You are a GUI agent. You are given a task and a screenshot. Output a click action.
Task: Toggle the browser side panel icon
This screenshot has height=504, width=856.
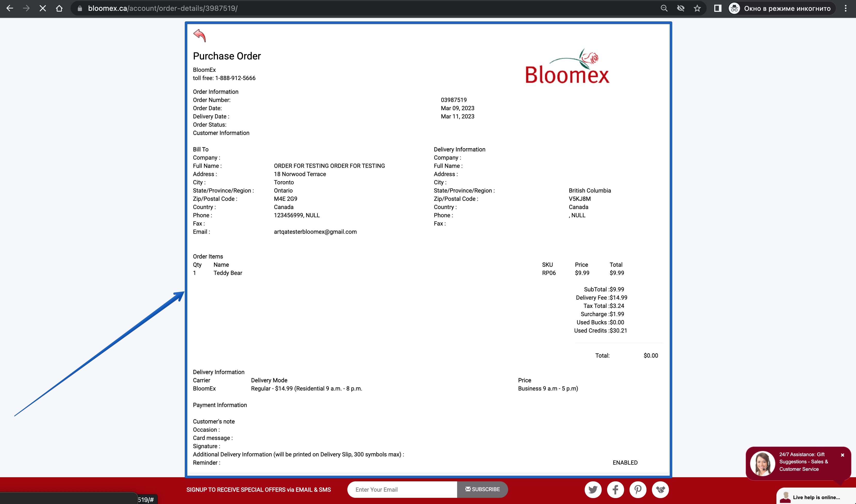point(718,8)
